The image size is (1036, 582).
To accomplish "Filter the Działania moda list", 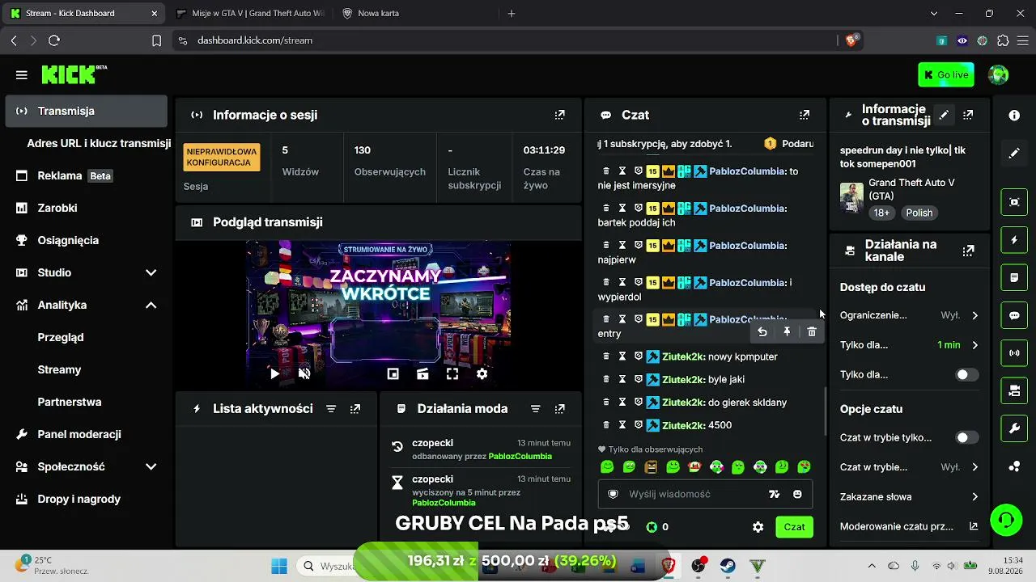I will coord(535,409).
